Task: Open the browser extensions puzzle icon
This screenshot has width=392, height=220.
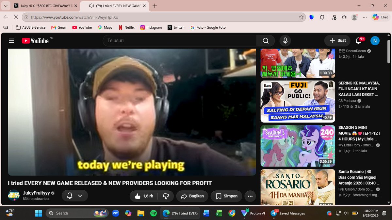Action: click(x=322, y=17)
